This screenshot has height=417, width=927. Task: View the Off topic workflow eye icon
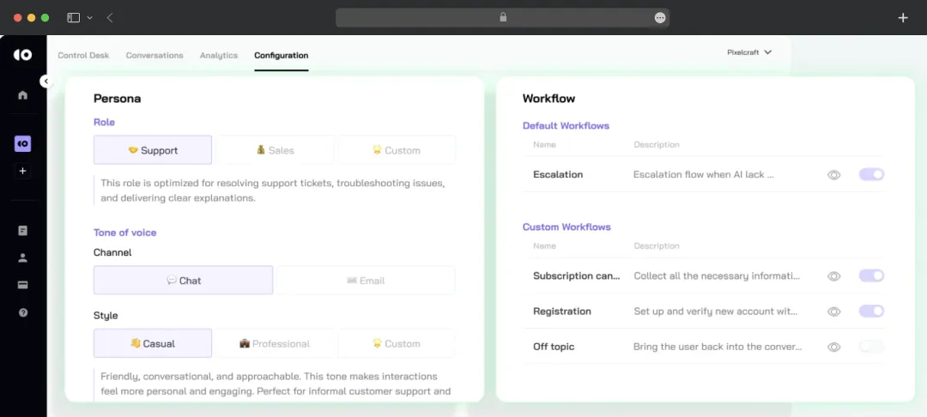(x=833, y=347)
